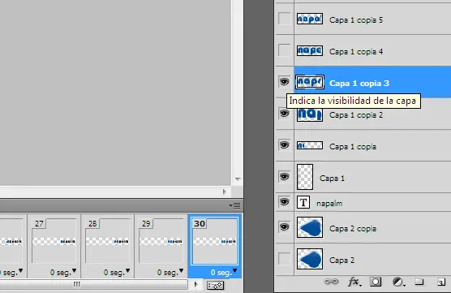Screen dimensions: 451x293
Task: Click the text layer T icon of napalm
Action: (x=303, y=202)
